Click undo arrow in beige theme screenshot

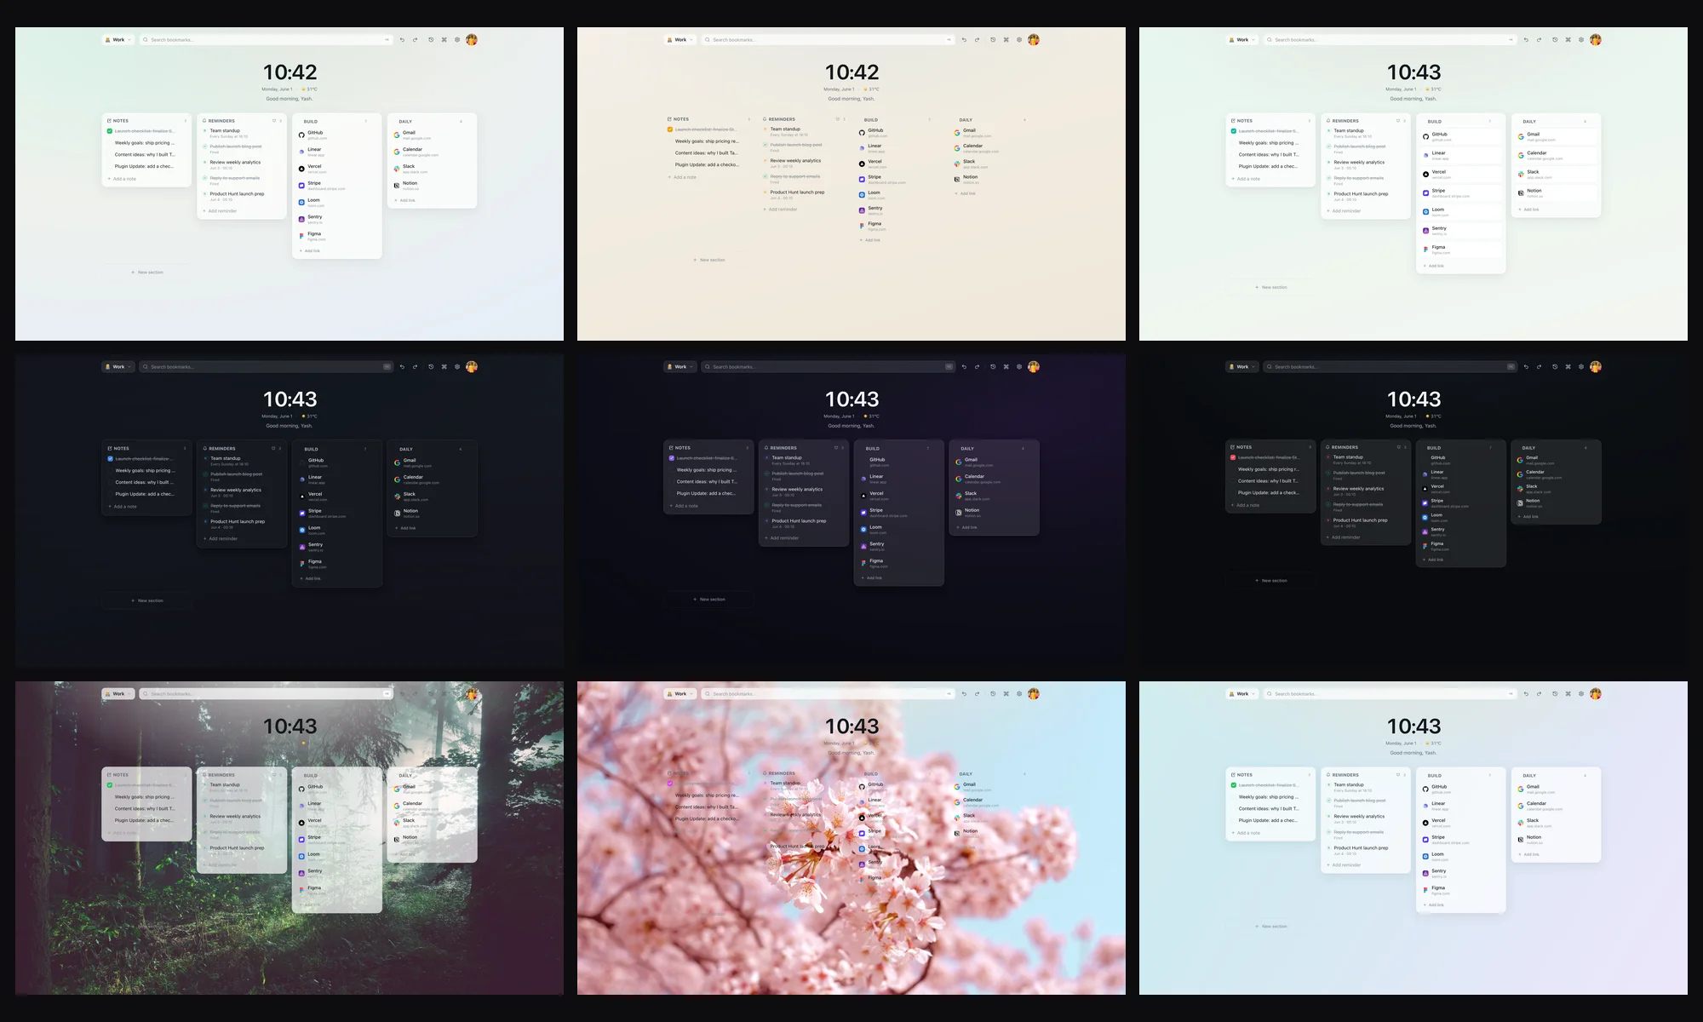964,40
